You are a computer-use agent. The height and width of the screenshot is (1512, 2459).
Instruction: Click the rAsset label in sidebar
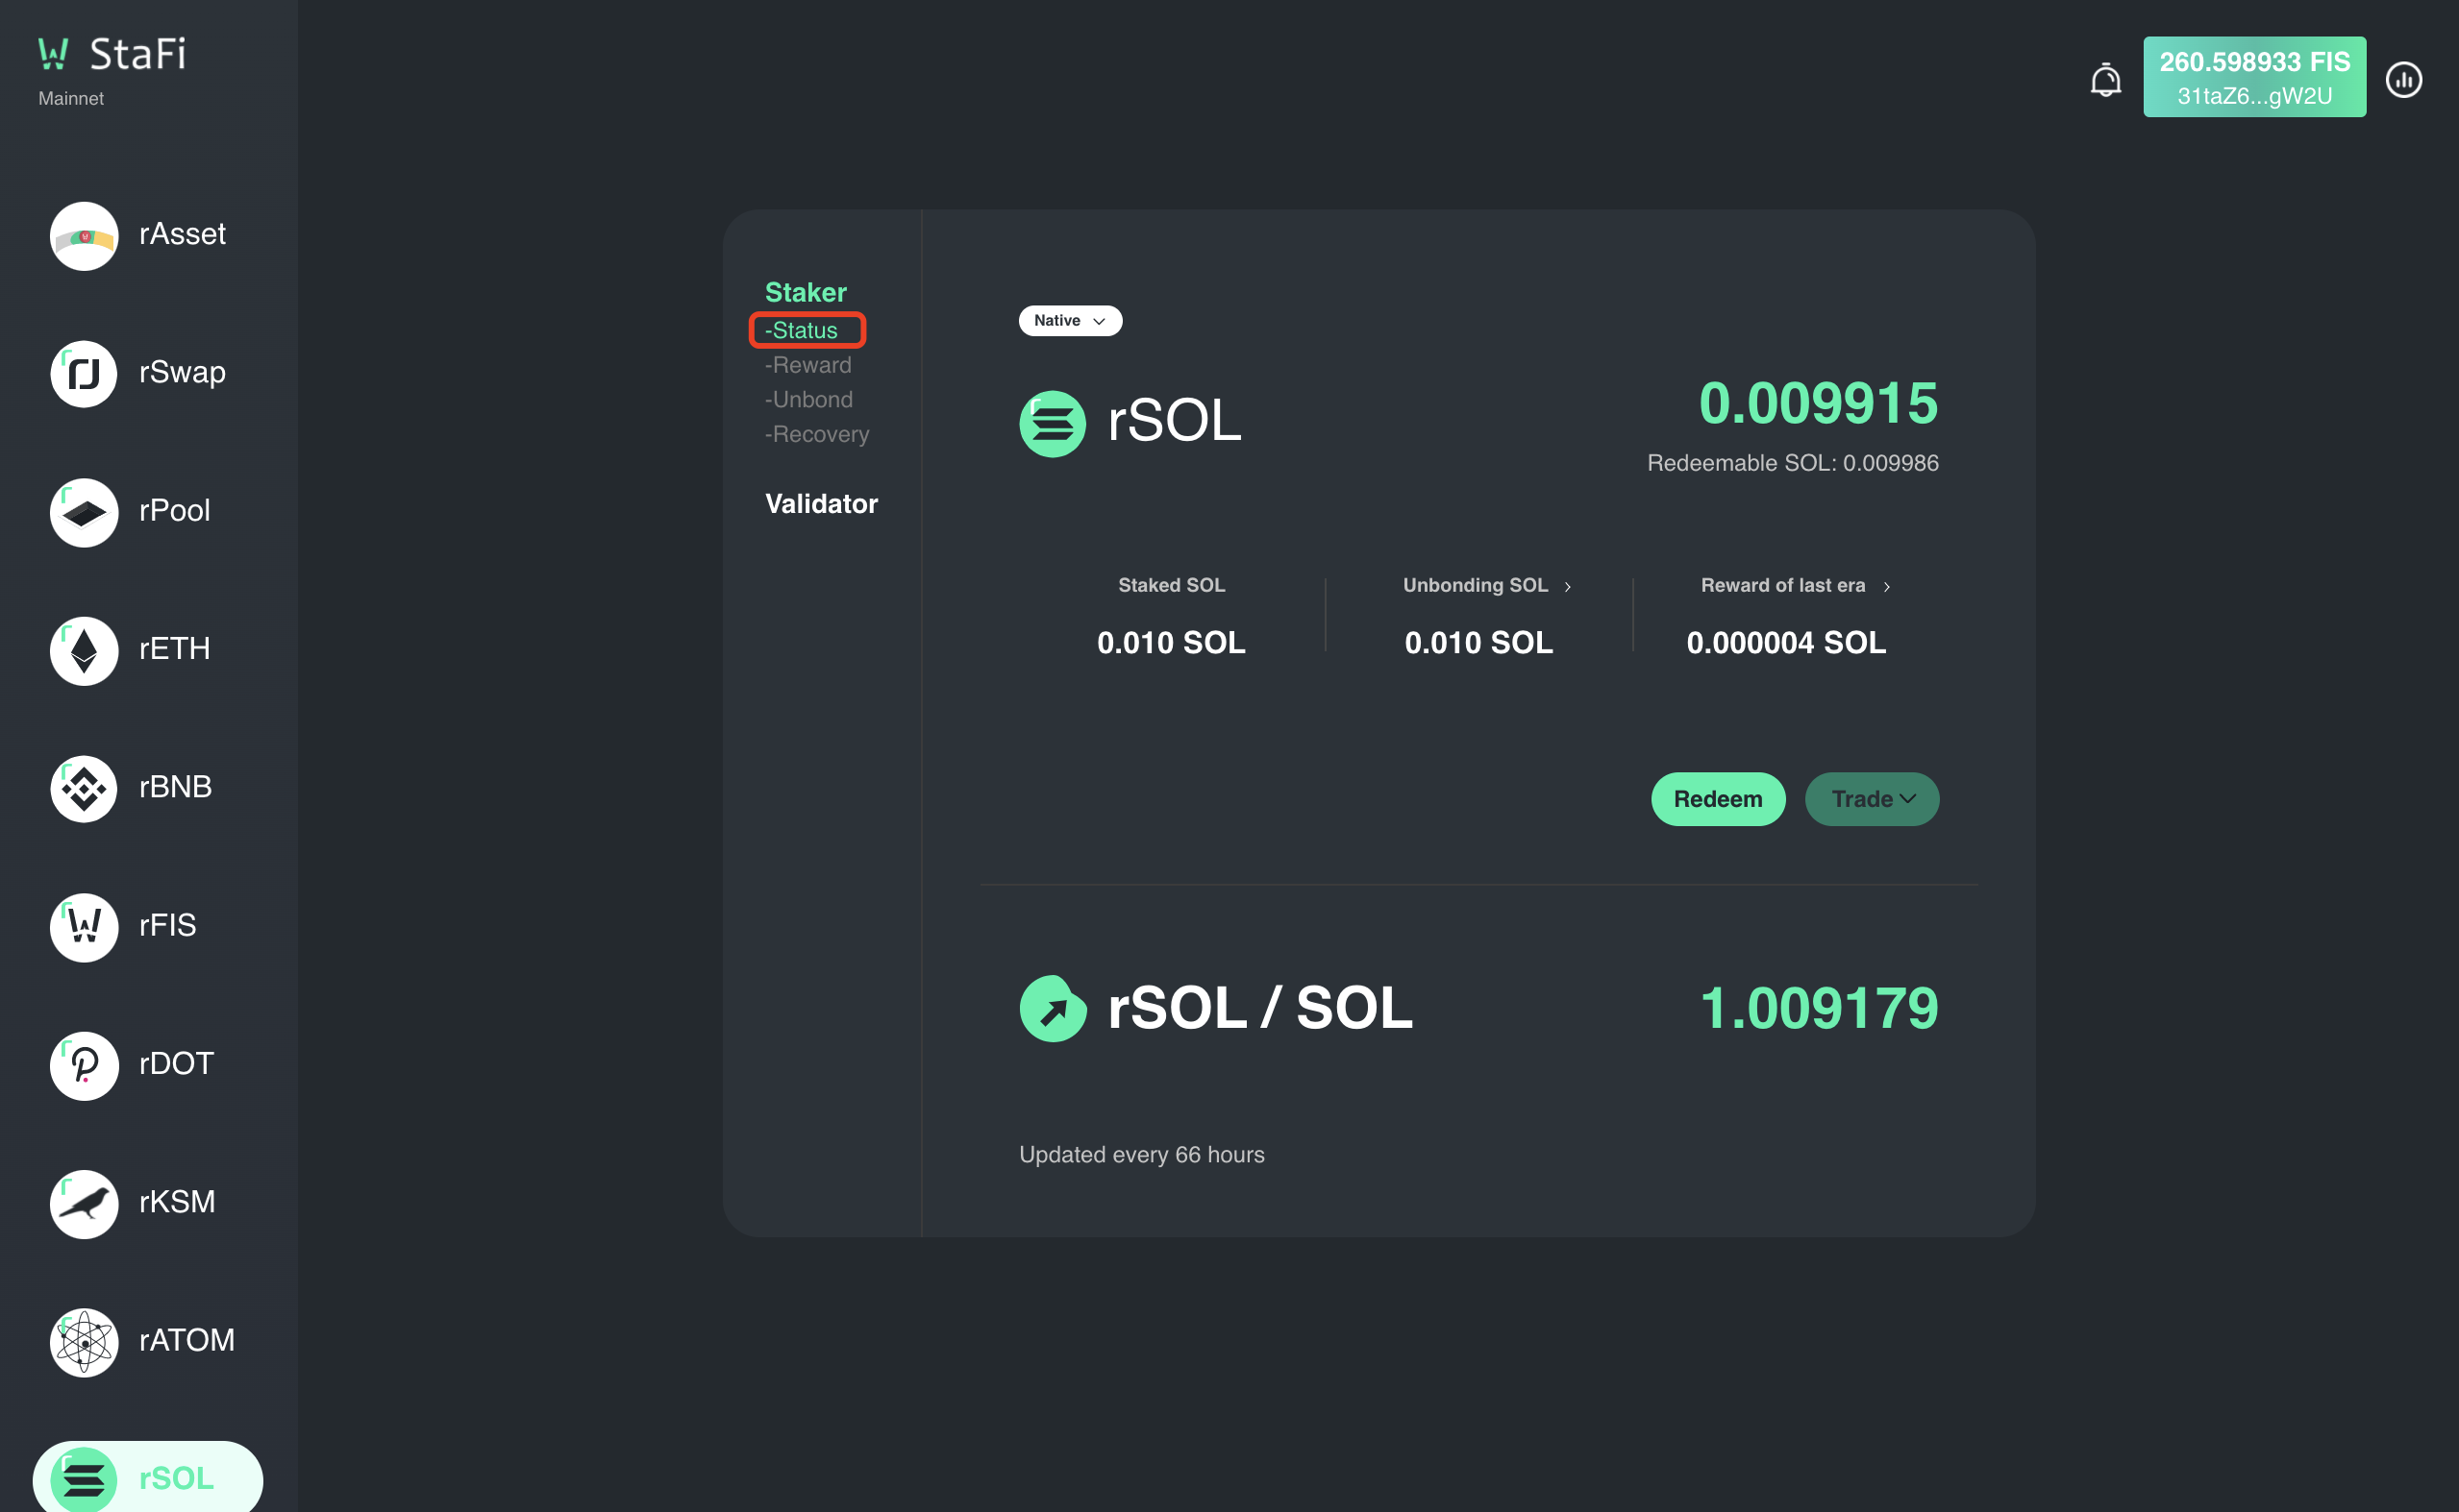coord(182,234)
